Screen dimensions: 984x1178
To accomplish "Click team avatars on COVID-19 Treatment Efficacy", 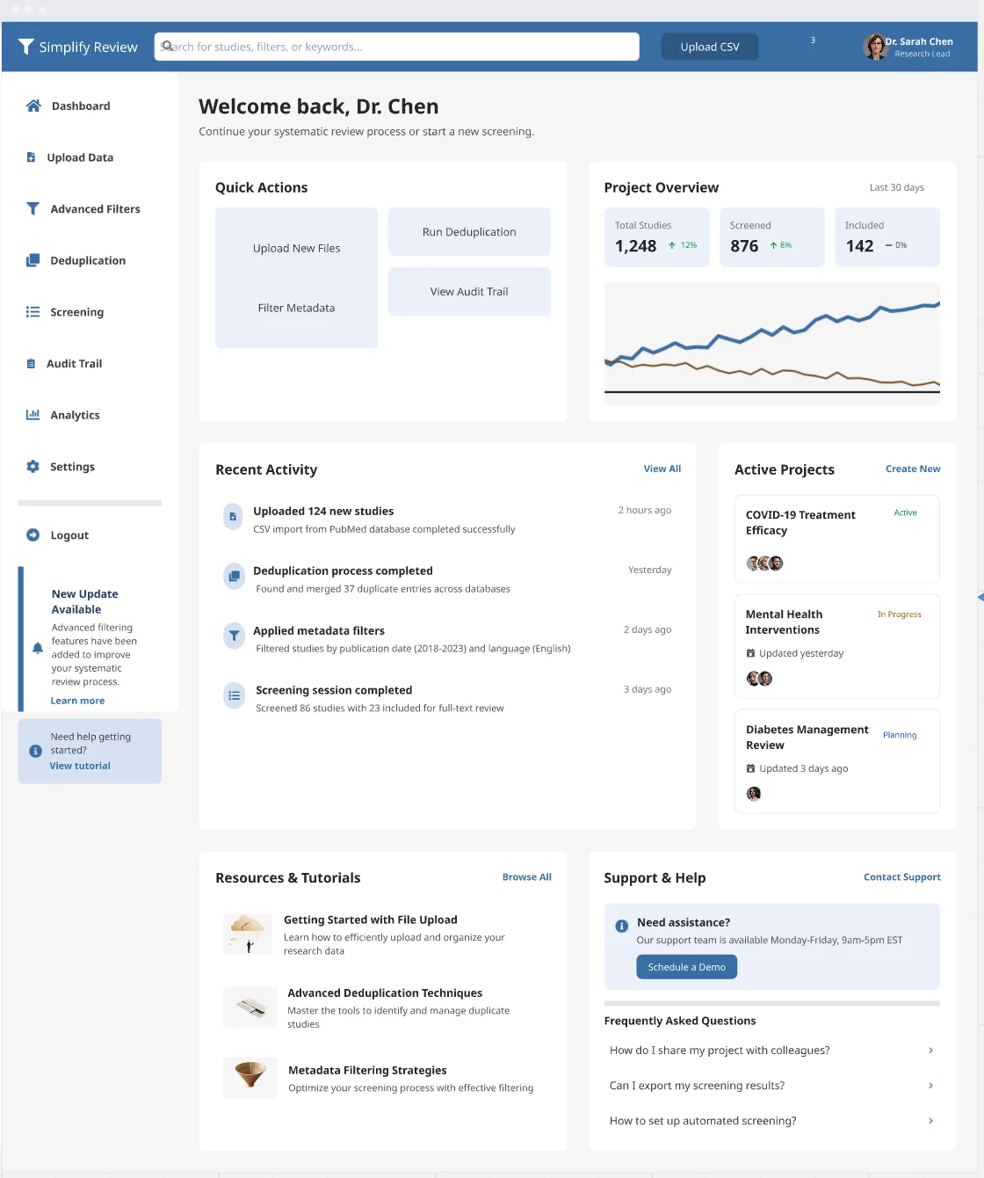I will [x=764, y=564].
